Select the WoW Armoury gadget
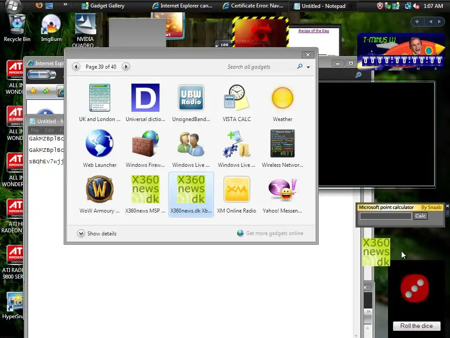Screen dimensions: 450x338 (100, 189)
